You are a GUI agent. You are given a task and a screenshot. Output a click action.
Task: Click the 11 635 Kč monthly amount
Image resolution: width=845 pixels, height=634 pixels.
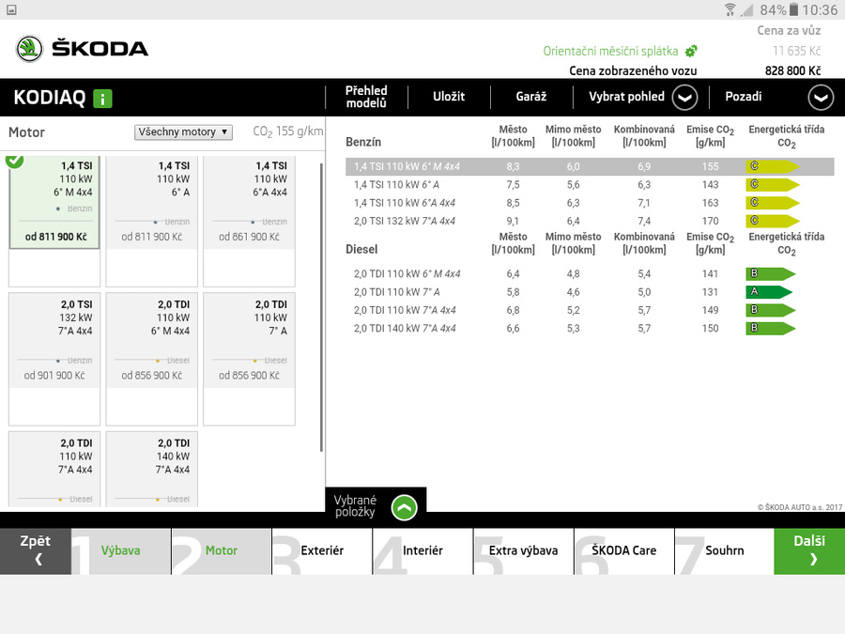pyautogui.click(x=796, y=52)
